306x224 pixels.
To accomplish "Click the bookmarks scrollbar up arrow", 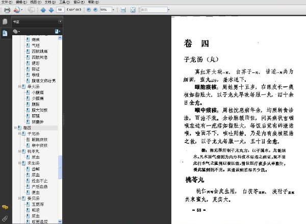I will pyautogui.click(x=60, y=38).
